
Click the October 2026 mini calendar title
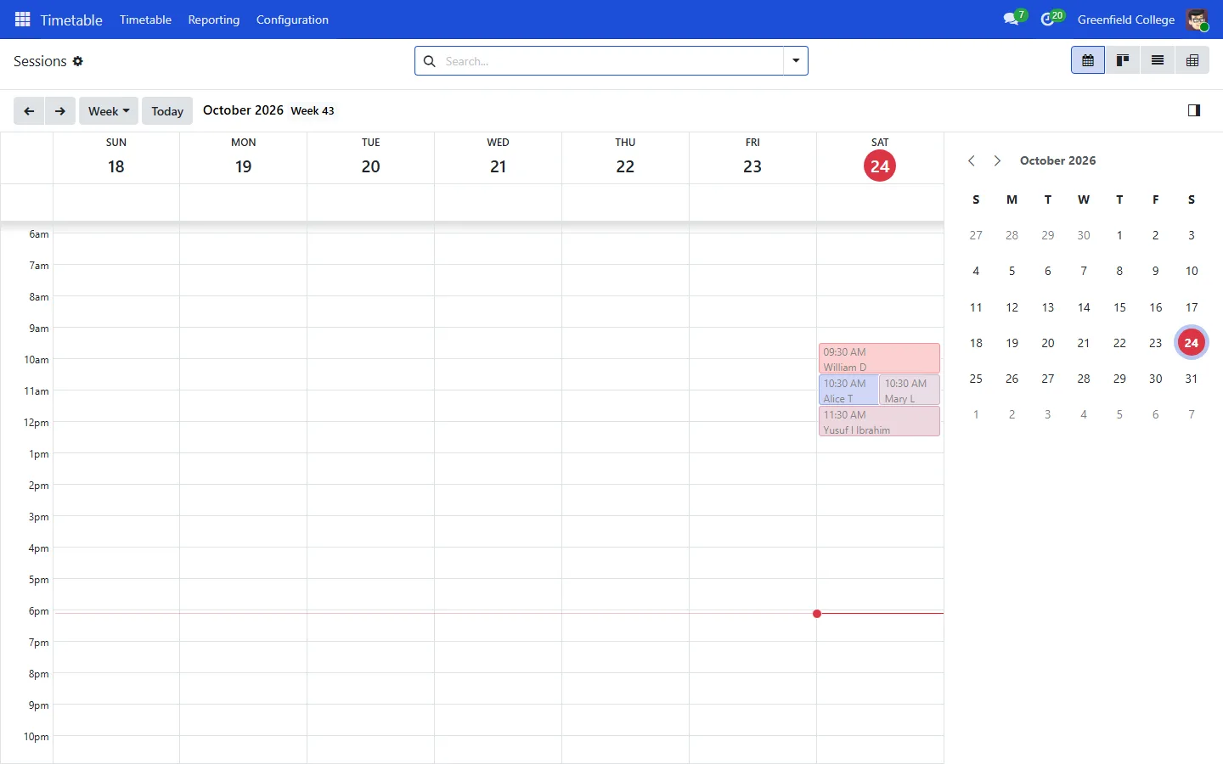(1058, 160)
